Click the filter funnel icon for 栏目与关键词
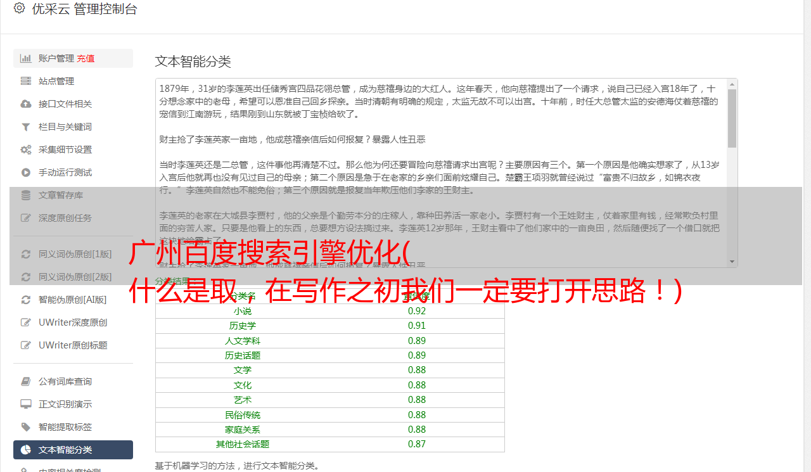Screen dimensions: 811x472 26,127
